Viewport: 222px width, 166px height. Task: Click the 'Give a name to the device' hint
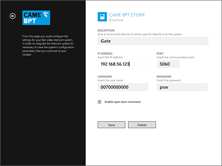[140, 34]
